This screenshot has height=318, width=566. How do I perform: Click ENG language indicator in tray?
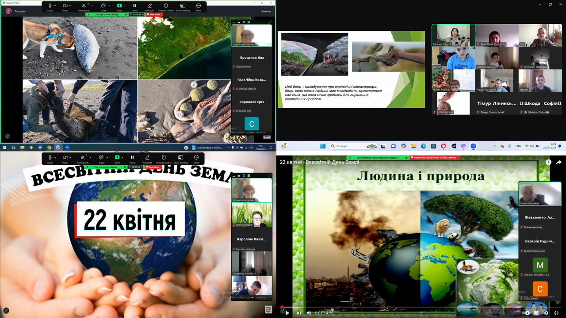tap(518, 146)
